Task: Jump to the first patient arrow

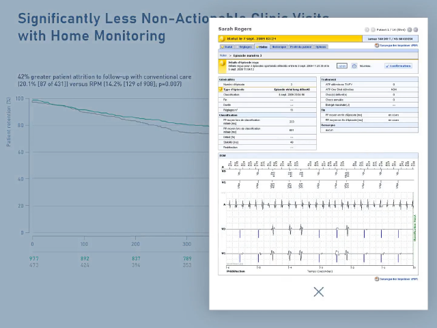Action: coord(367,30)
